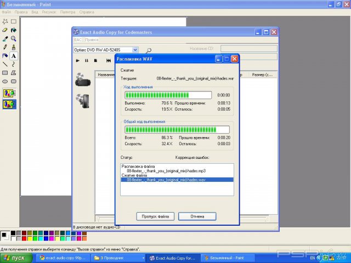The image size is (351, 263).
Task: Click the magnifier icon beside drive selector
Action: pyautogui.click(x=149, y=50)
